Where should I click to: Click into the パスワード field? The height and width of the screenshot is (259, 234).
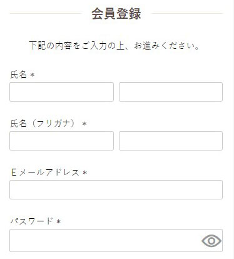(116, 240)
